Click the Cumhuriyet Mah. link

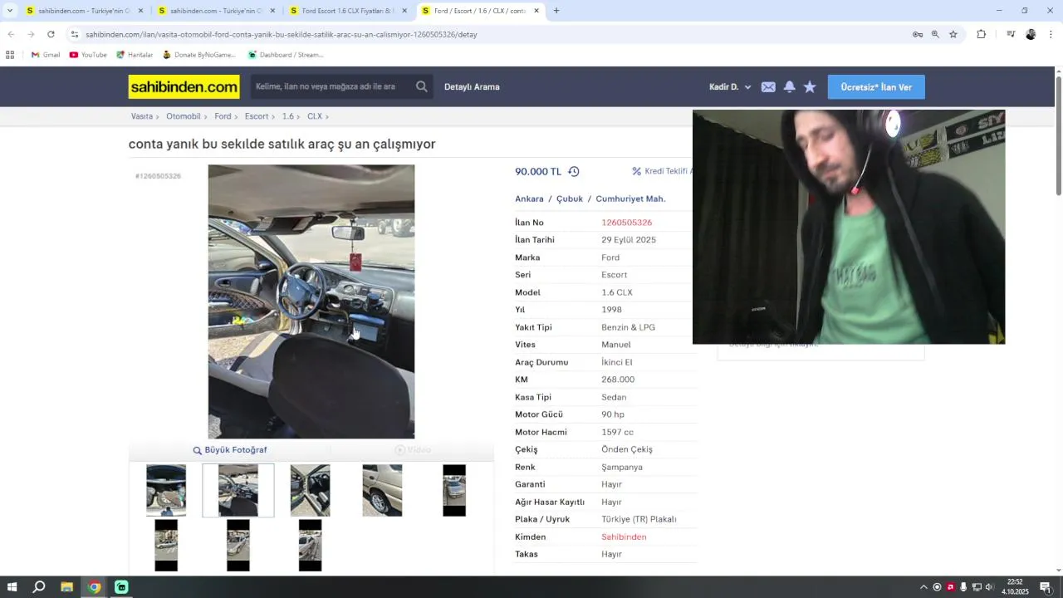coord(630,199)
